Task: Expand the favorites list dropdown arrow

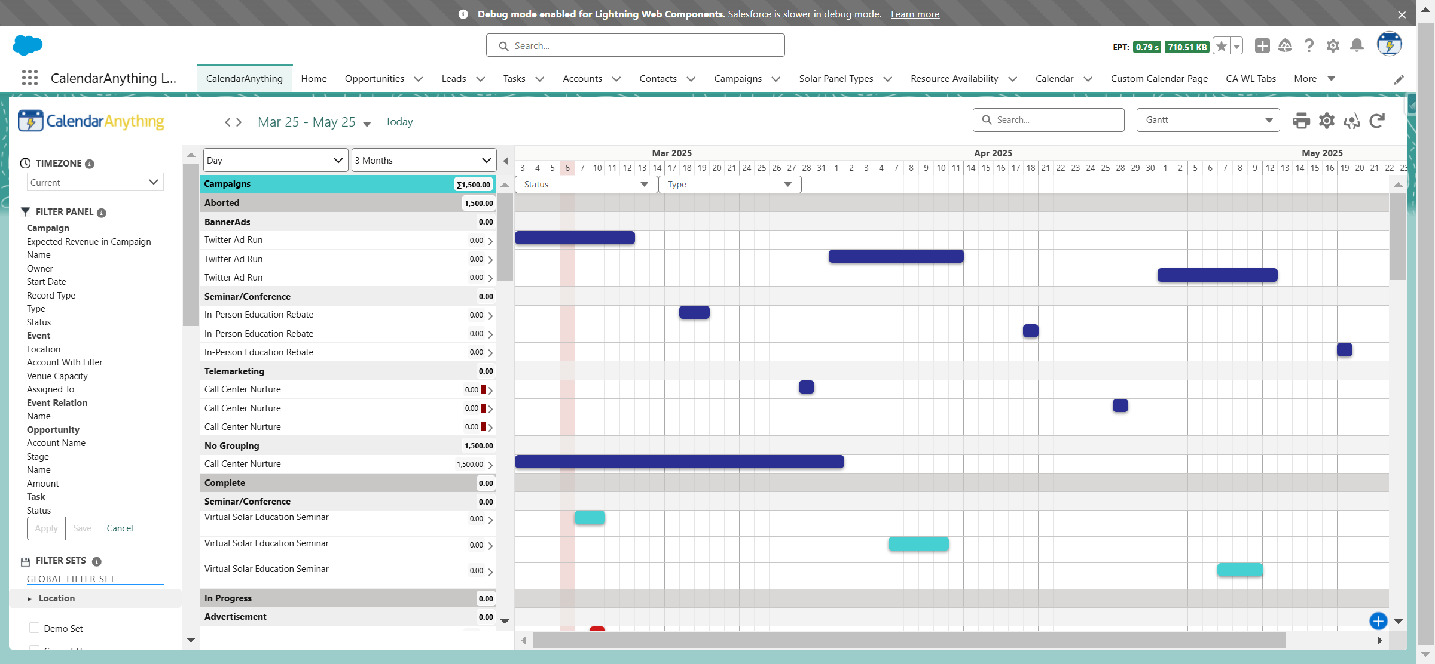Action: point(1236,46)
